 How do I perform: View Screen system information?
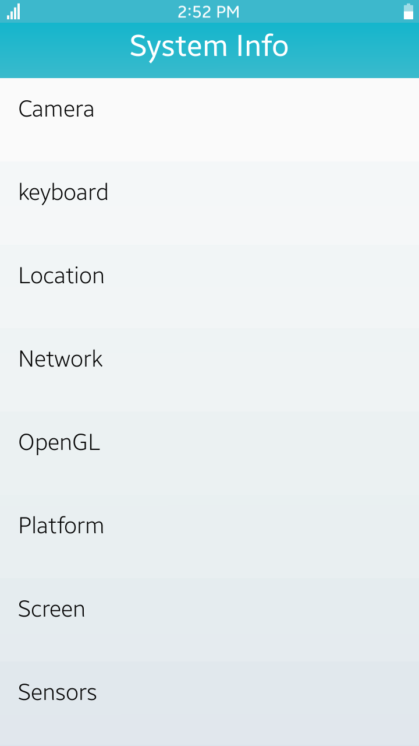pos(52,610)
